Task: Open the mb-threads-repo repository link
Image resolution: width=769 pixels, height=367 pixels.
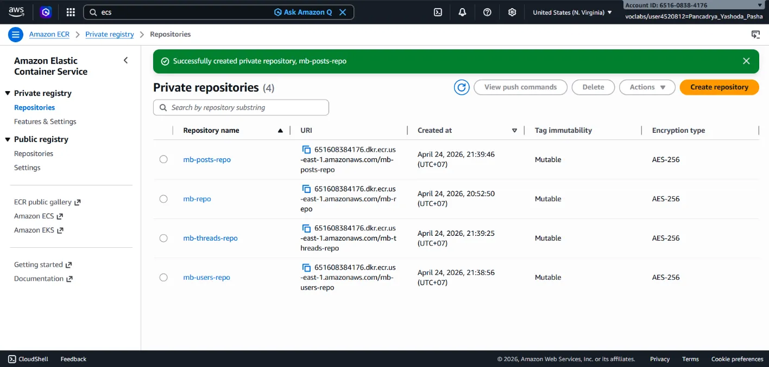Action: tap(210, 238)
